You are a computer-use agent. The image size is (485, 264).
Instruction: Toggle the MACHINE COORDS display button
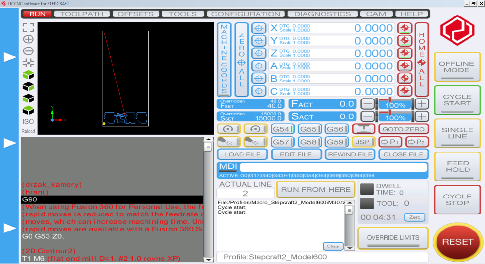(x=224, y=59)
